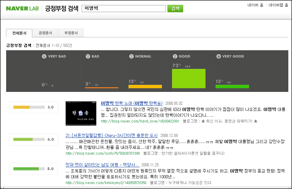Switch to the 부정문서 tab
Viewport: 292px width, 189px height.
coord(71,33)
